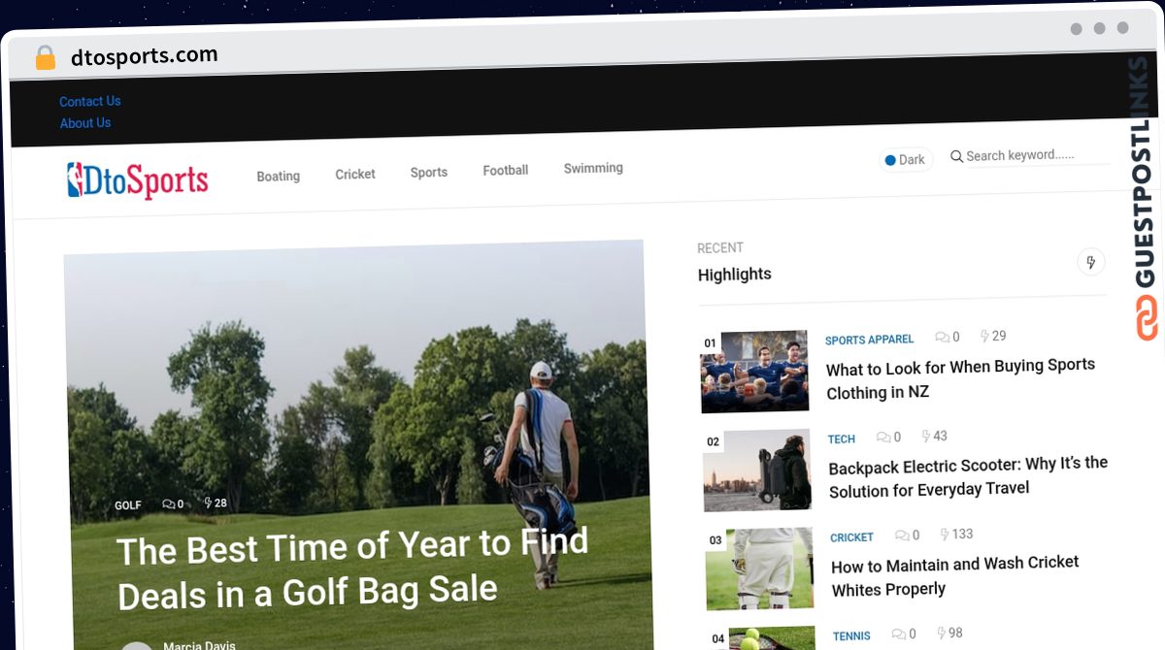Click the search magnifier icon
The width and height of the screenshot is (1165, 650).
(x=956, y=156)
